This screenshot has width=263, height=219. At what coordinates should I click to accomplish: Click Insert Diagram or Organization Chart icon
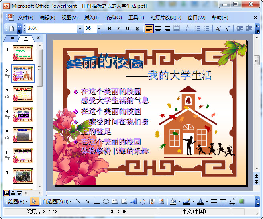[x=143, y=201]
